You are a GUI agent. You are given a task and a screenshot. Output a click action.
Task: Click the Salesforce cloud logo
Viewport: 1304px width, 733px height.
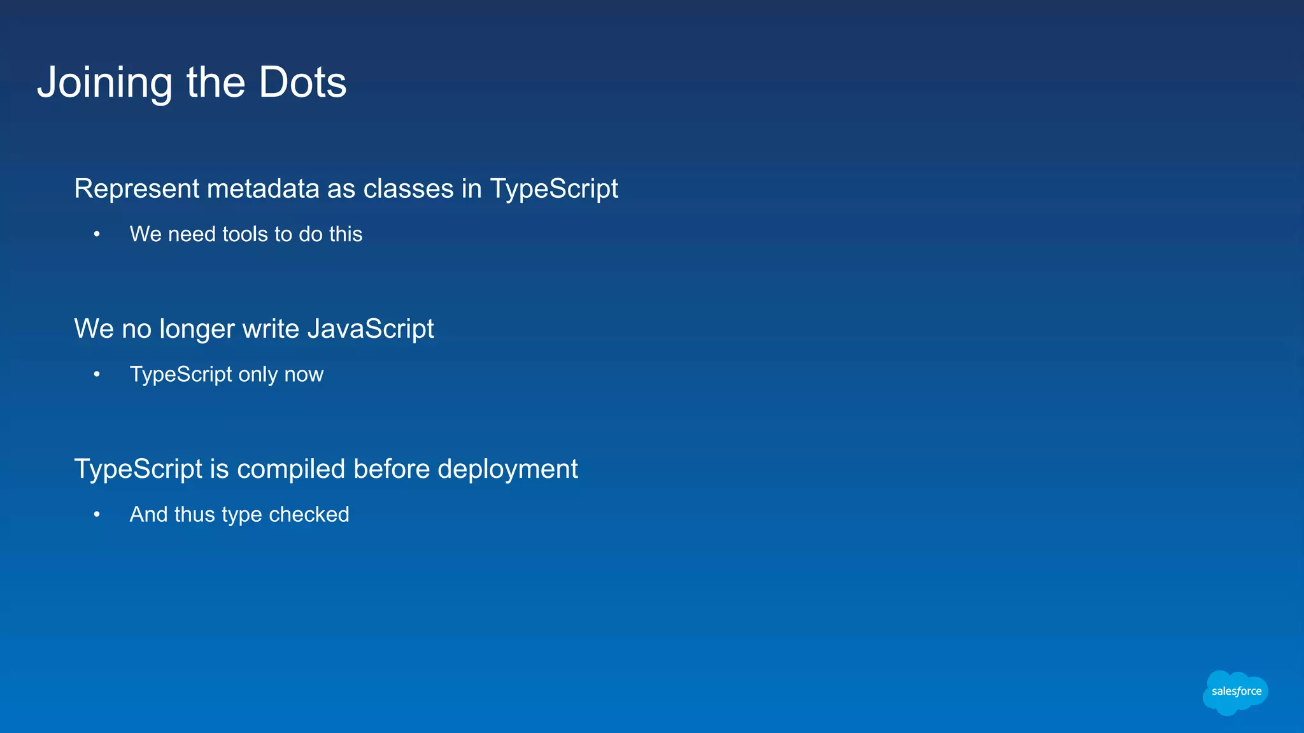point(1235,692)
